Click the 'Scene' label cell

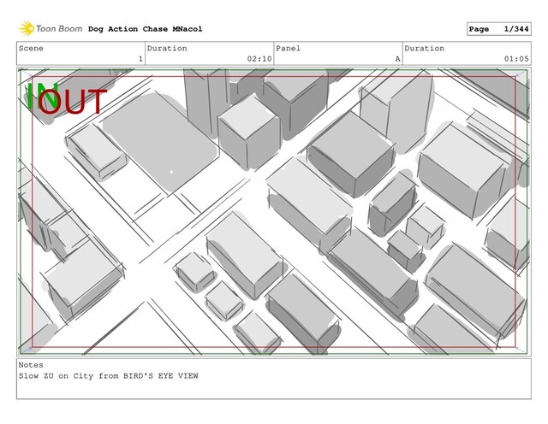(x=80, y=53)
